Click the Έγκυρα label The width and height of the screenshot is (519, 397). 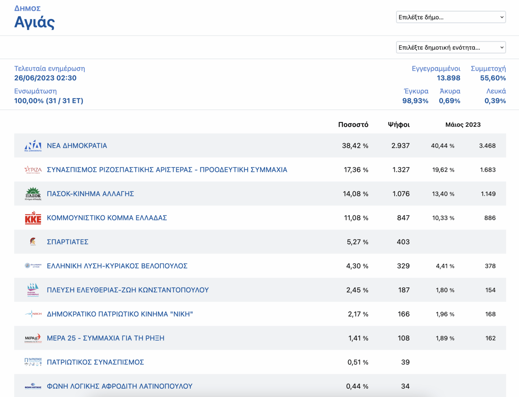point(416,91)
